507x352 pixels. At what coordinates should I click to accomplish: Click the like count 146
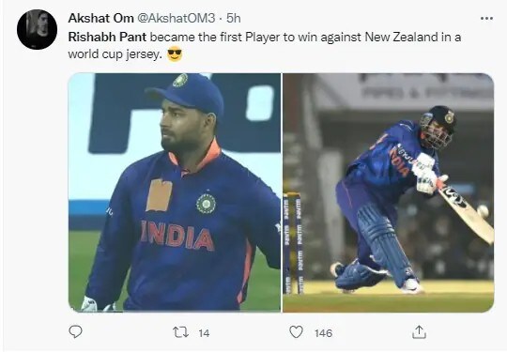click(x=323, y=333)
